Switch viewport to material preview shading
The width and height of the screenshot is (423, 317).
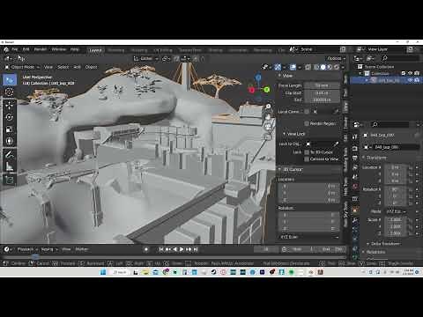click(330, 67)
